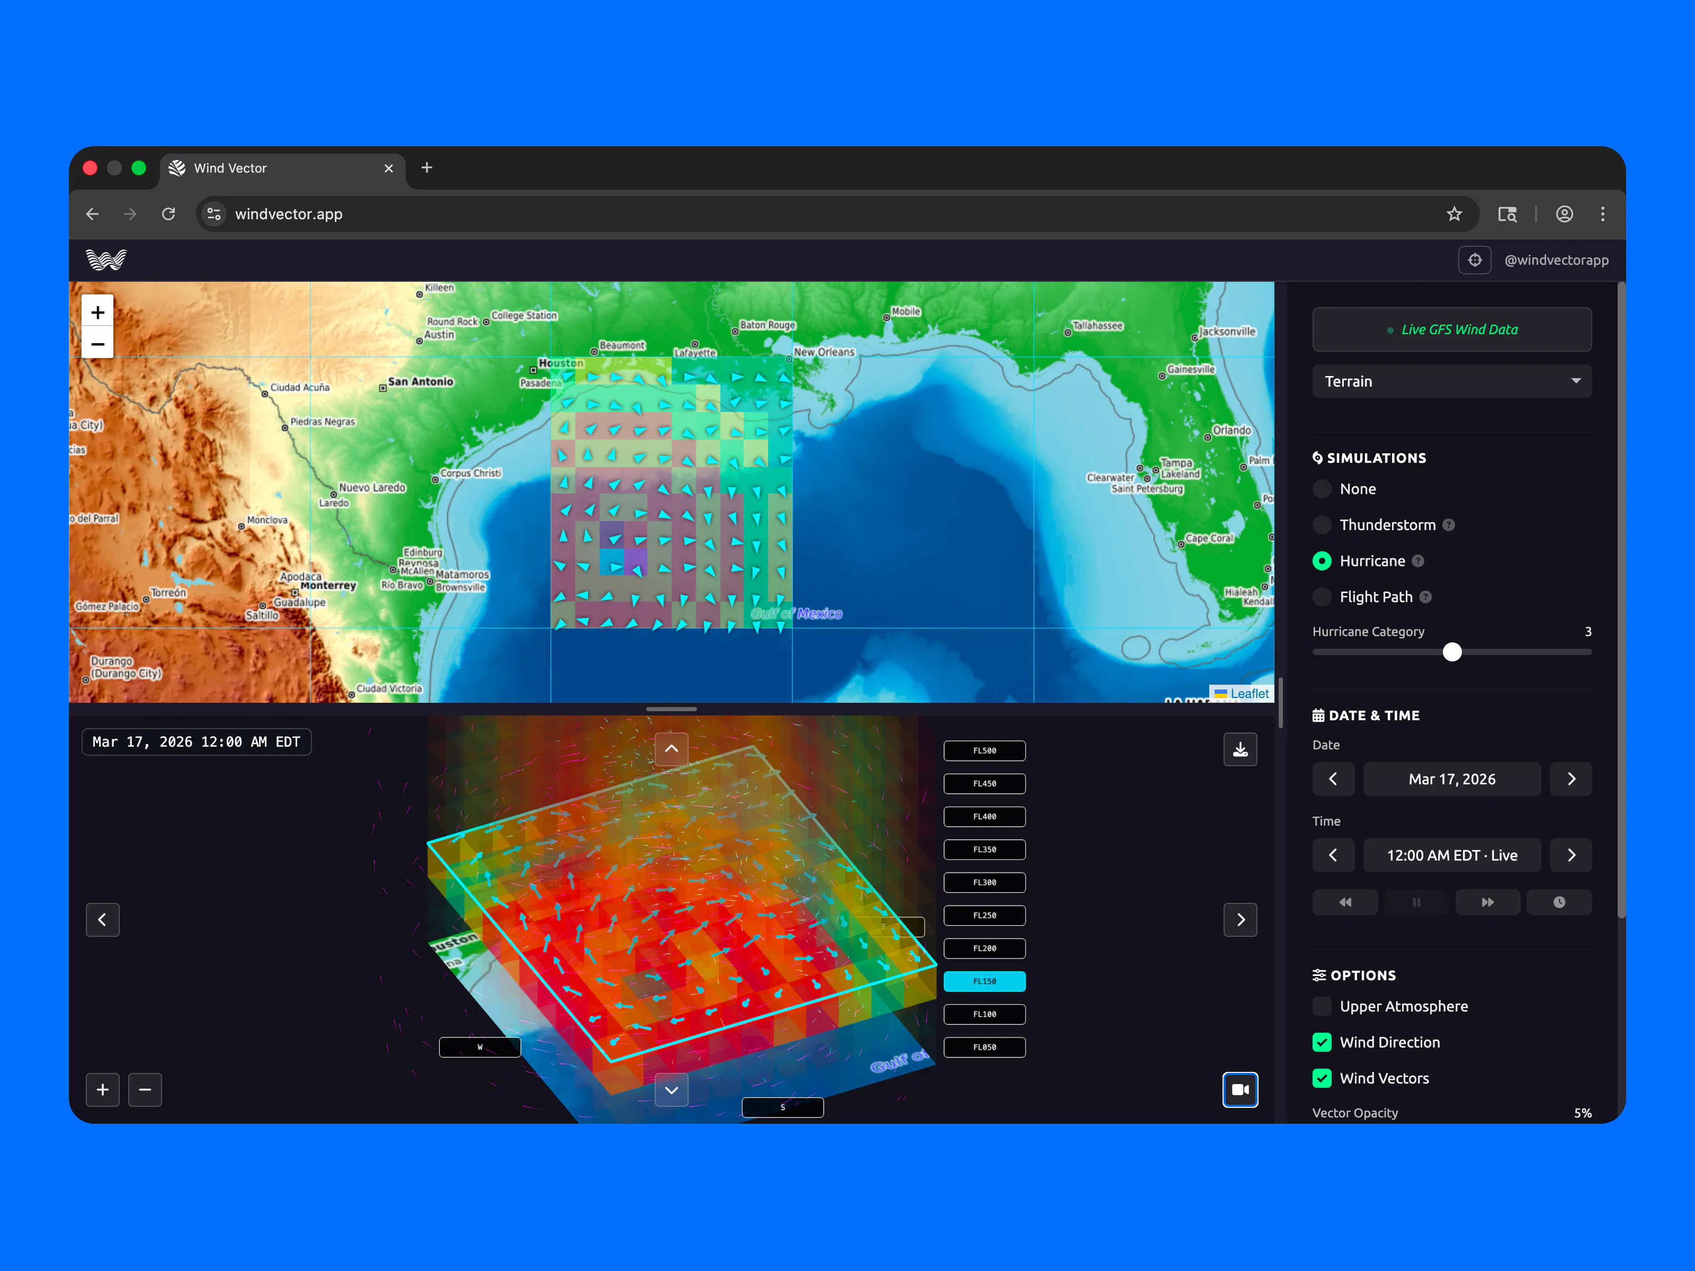Click the Live GFS Wind Data button
Screen dimensions: 1695x1271
tap(1451, 329)
